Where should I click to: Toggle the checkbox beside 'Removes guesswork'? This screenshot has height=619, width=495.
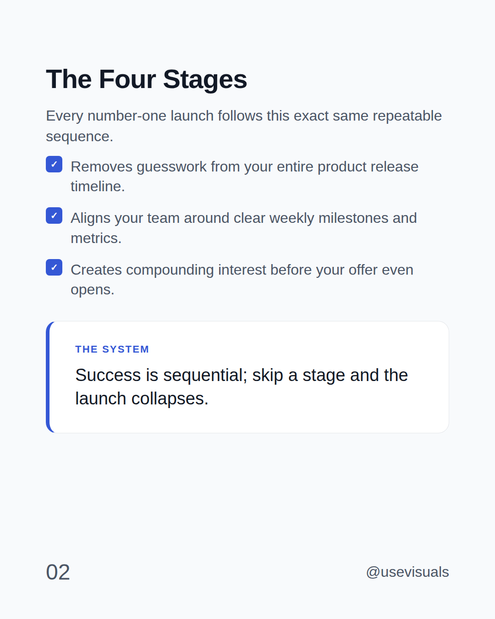point(54,164)
